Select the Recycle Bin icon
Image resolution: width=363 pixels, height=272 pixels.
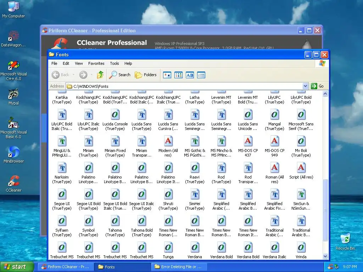click(x=345, y=242)
